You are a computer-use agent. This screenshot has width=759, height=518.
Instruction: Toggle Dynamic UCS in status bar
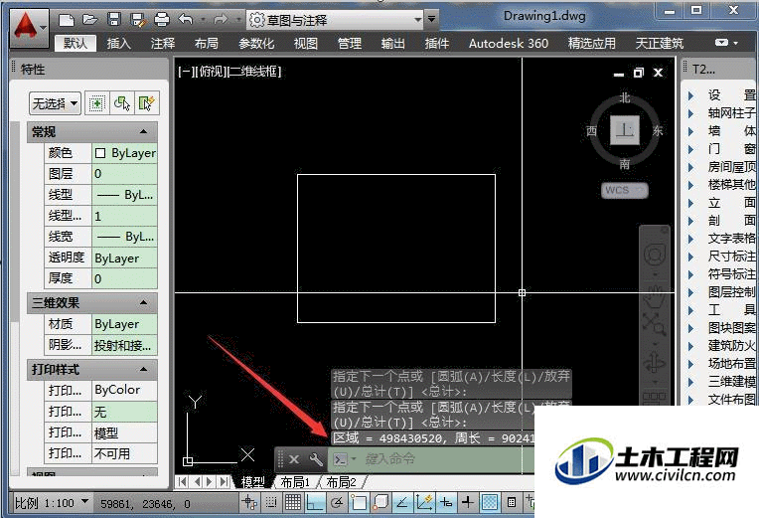424,502
